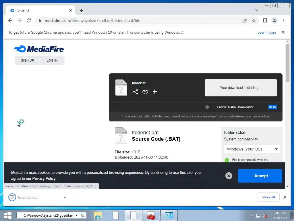Viewport: 294px width, 221px height.
Task: Click the BETA badge
Action: (x=272, y=107)
